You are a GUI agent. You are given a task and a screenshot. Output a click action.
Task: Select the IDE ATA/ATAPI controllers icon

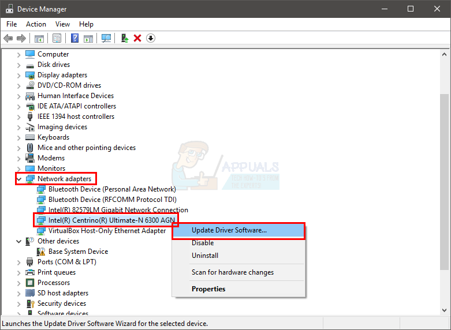(x=30, y=106)
